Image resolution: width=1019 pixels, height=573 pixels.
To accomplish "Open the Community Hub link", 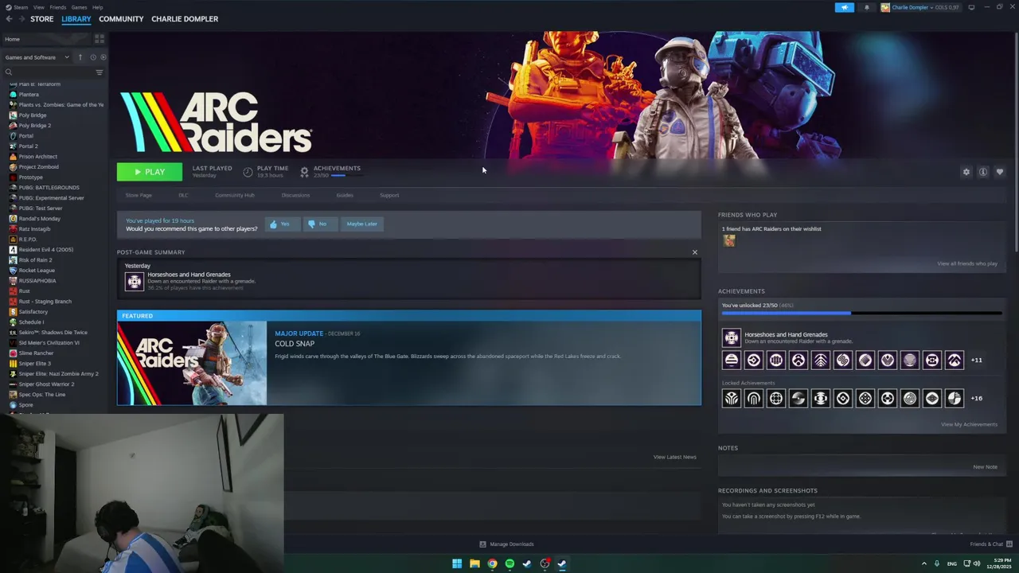I will [235, 195].
